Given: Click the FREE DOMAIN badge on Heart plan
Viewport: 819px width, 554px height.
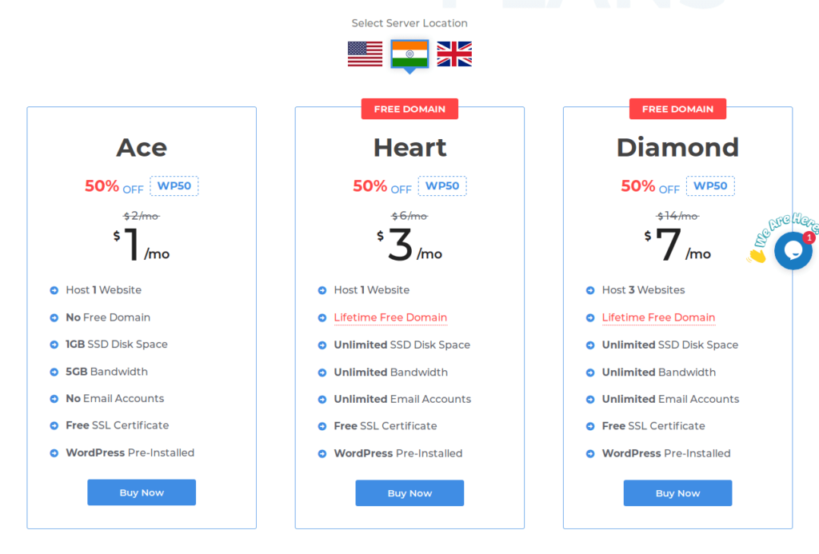Looking at the screenshot, I should (x=409, y=110).
